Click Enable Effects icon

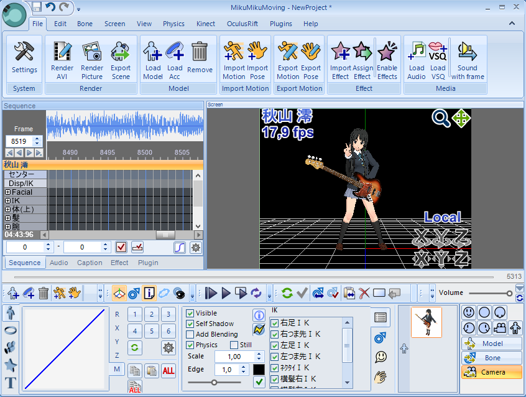click(387, 51)
